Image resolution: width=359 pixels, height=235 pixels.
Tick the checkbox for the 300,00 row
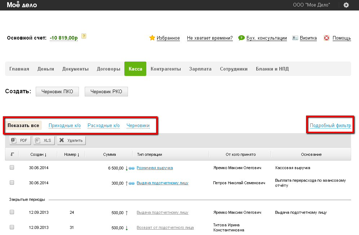coord(12,183)
